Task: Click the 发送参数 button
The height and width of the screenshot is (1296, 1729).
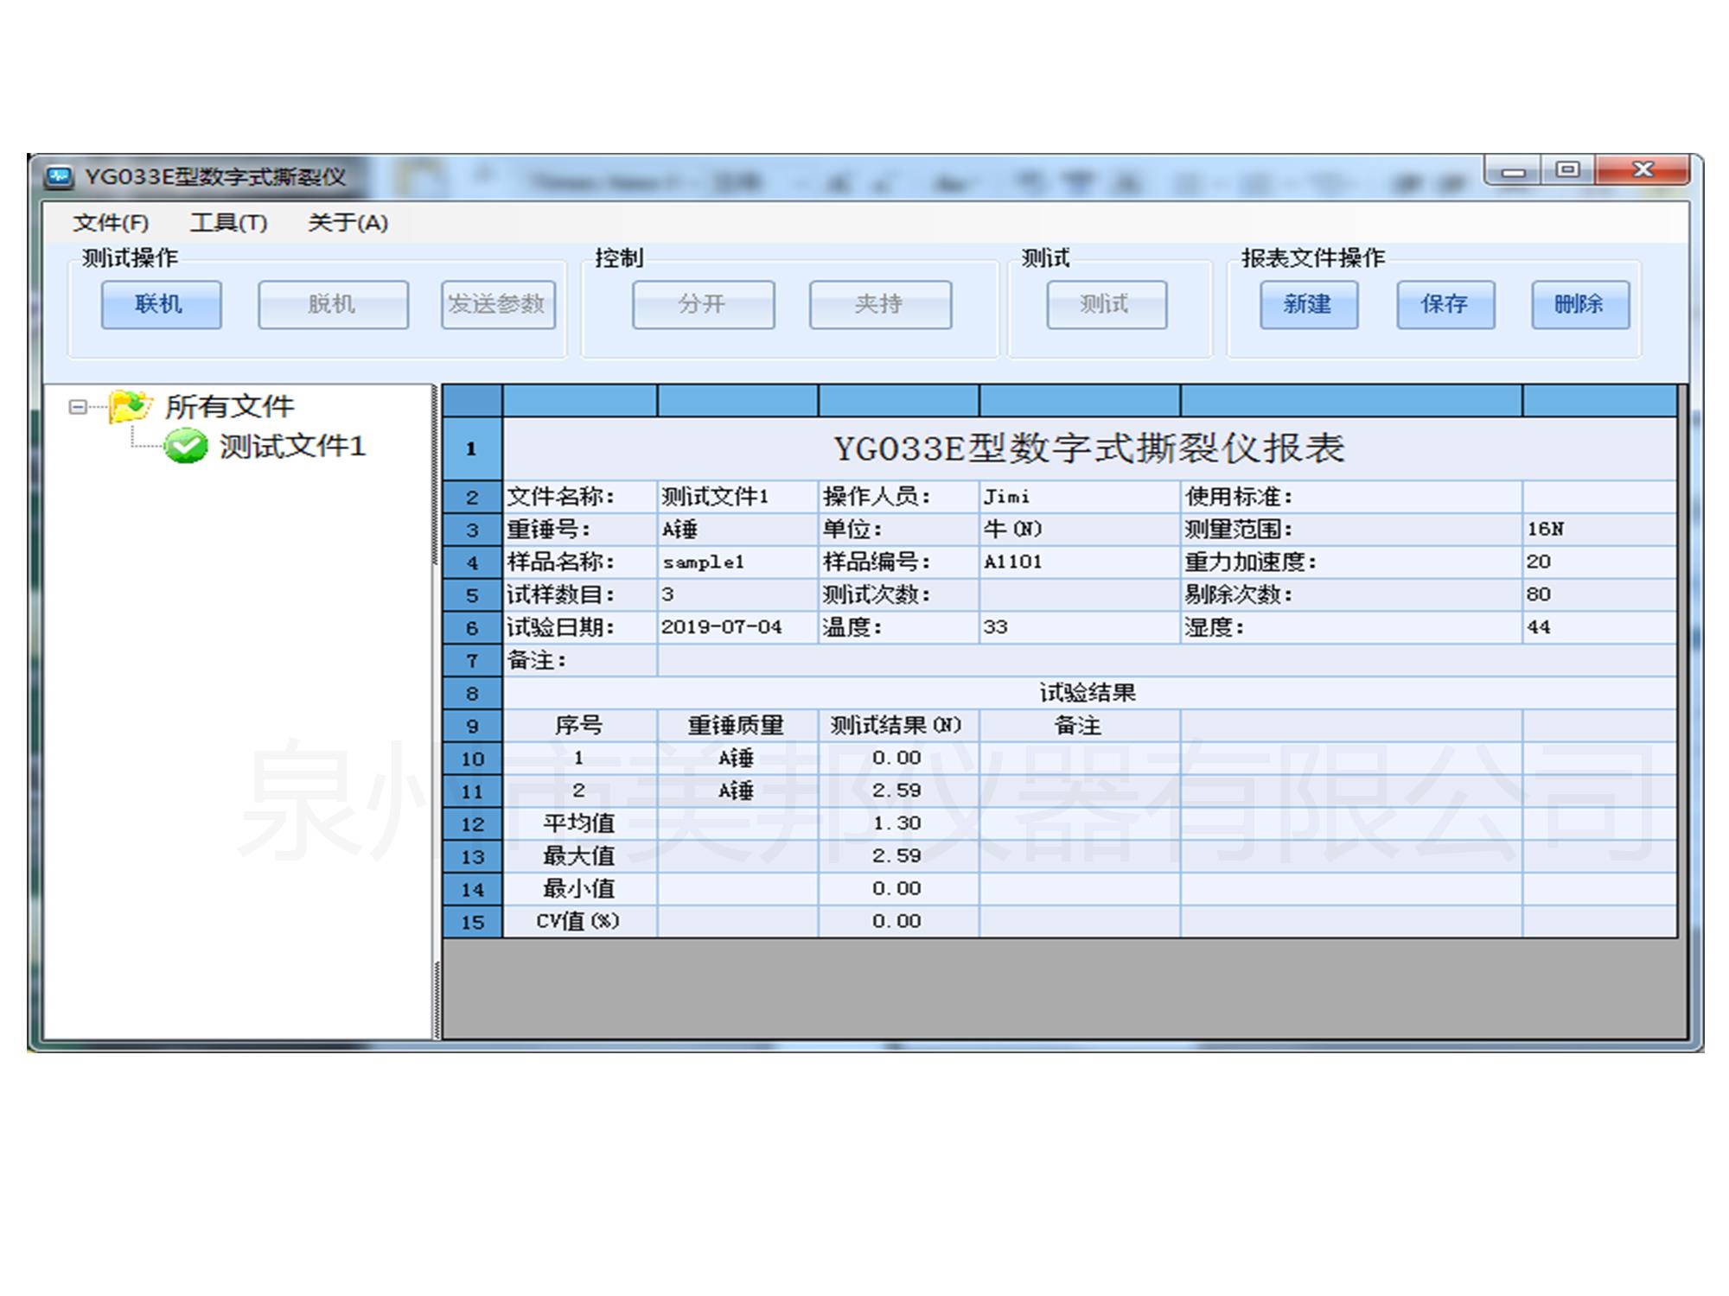Action: [x=497, y=304]
